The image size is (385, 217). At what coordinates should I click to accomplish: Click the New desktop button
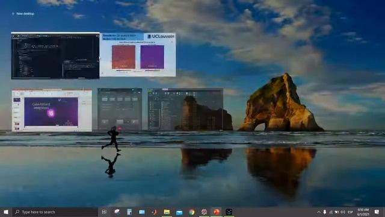coord(23,14)
